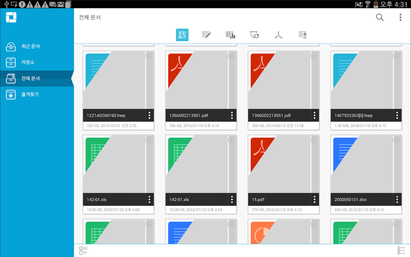Viewport: 411px width, 257px height.
Task: Open options menu for 12Z1A0260160.hwp
Action: point(149,115)
